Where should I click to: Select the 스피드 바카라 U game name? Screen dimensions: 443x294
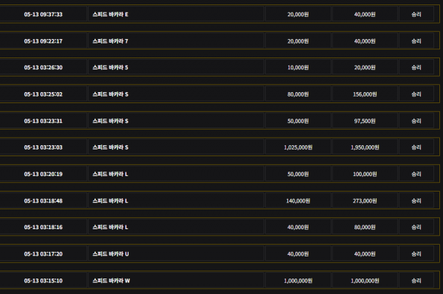pos(111,254)
